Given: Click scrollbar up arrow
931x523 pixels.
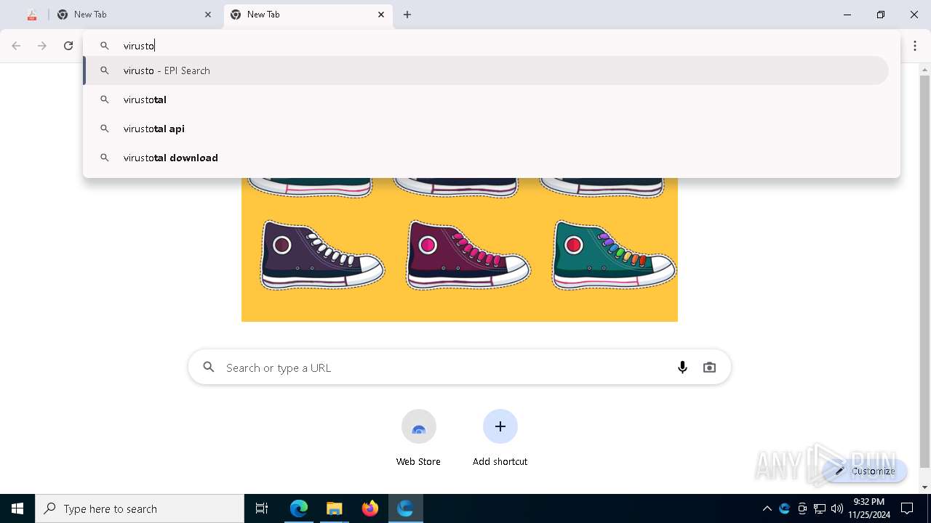Looking at the screenshot, I should pyautogui.click(x=925, y=70).
